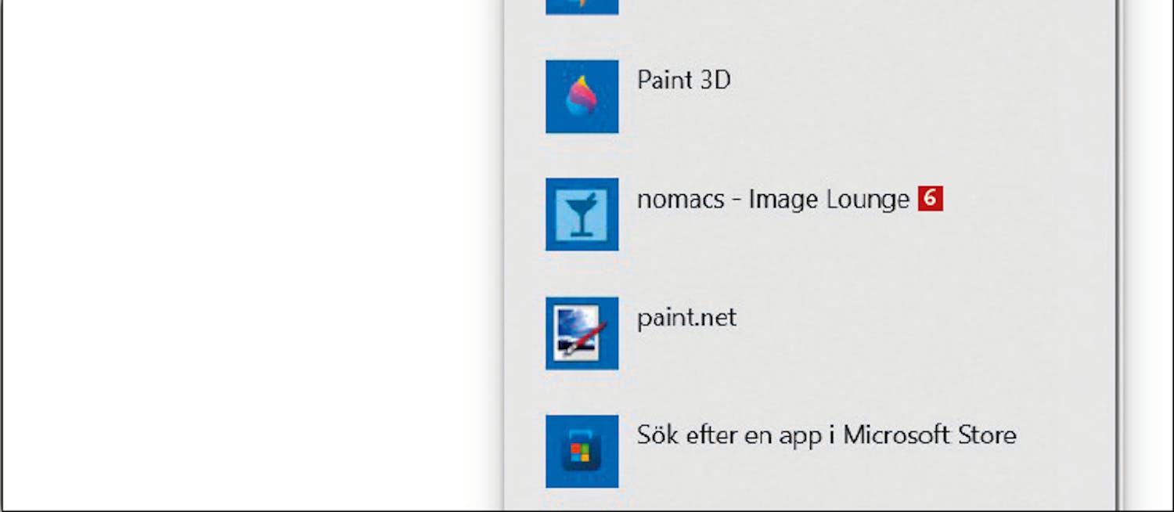1174x512 pixels.
Task: Click the Paint 3D droplet icon
Action: [x=582, y=96]
